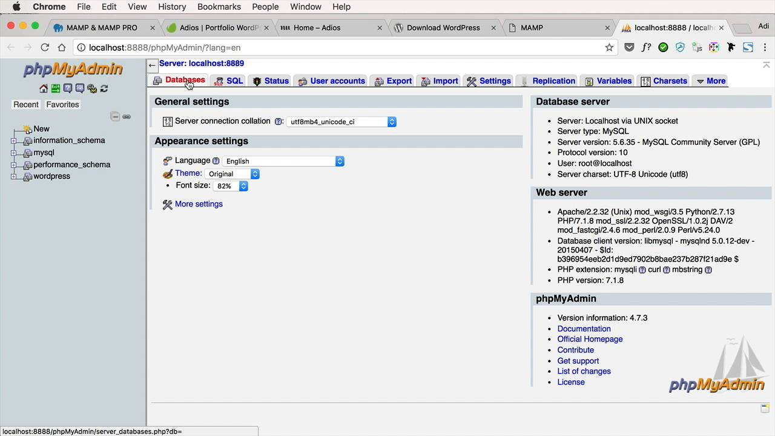The height and width of the screenshot is (436, 775).
Task: Go to the Export tab
Action: coord(394,81)
